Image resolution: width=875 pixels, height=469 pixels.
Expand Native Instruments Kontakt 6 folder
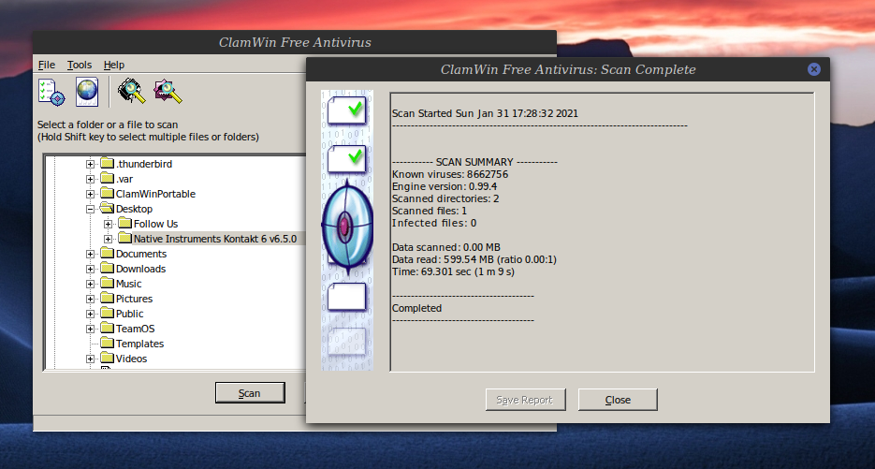108,239
